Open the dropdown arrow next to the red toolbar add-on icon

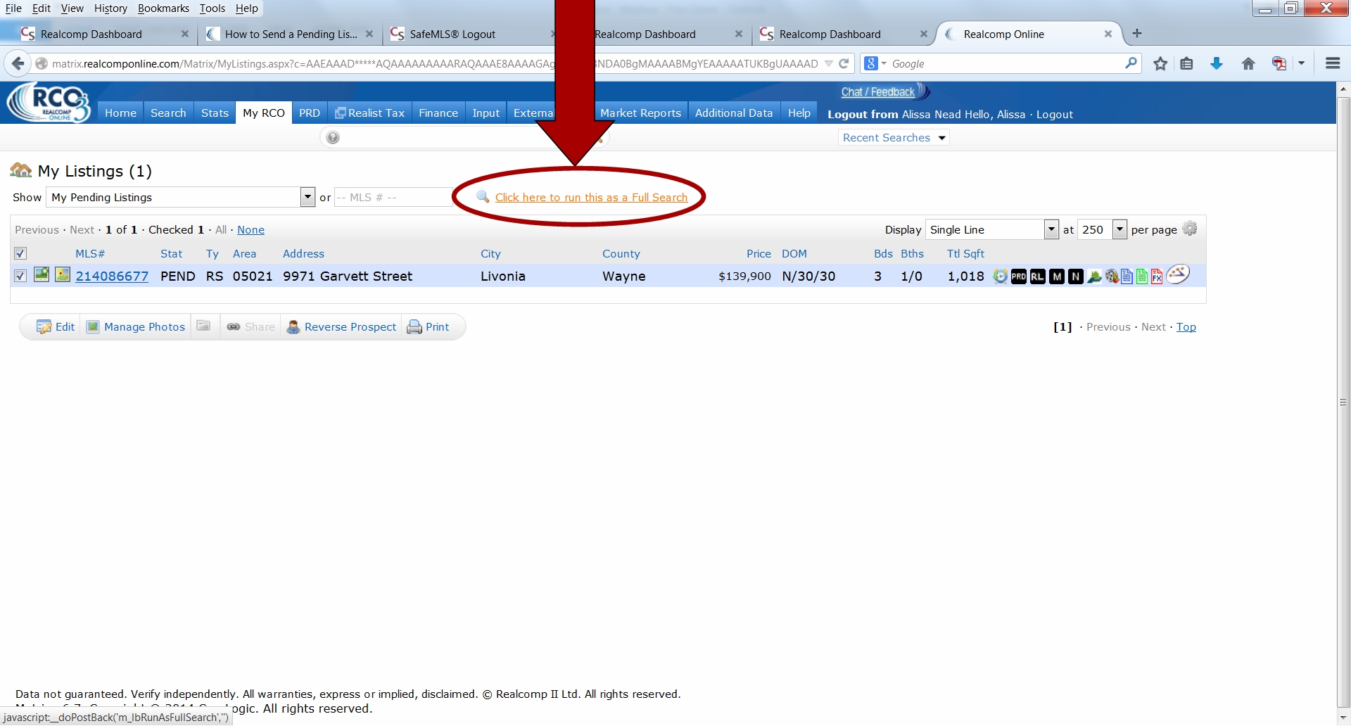tap(1301, 63)
